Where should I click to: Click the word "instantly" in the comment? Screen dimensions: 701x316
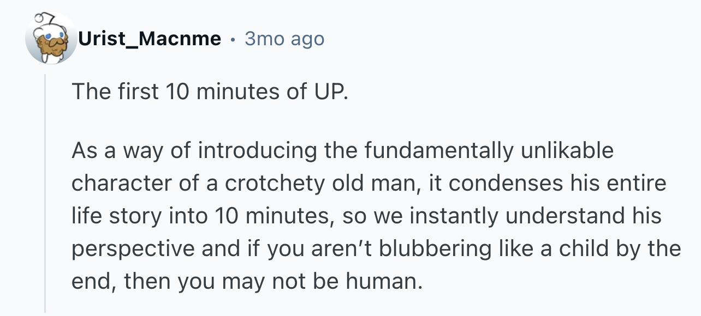[x=454, y=216]
